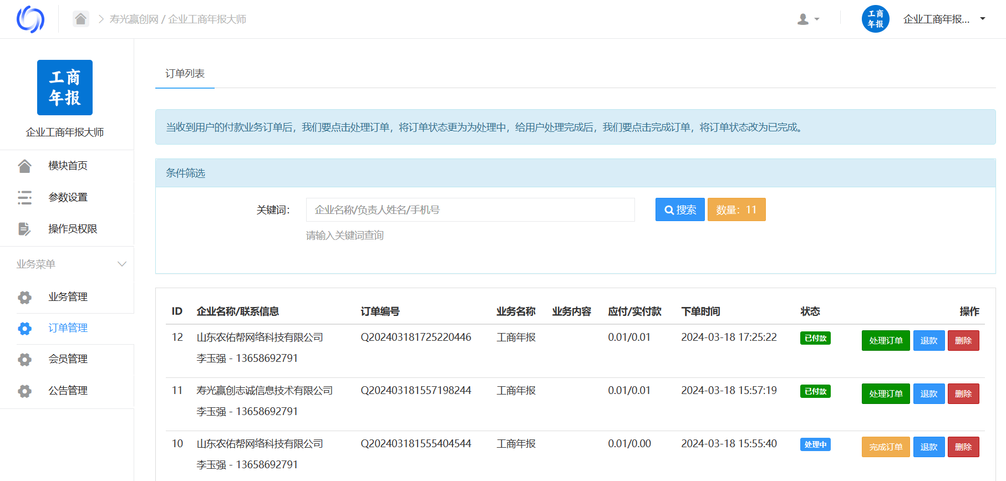Open the user dropdown caret in the header
This screenshot has width=1006, height=481.
[x=817, y=19]
